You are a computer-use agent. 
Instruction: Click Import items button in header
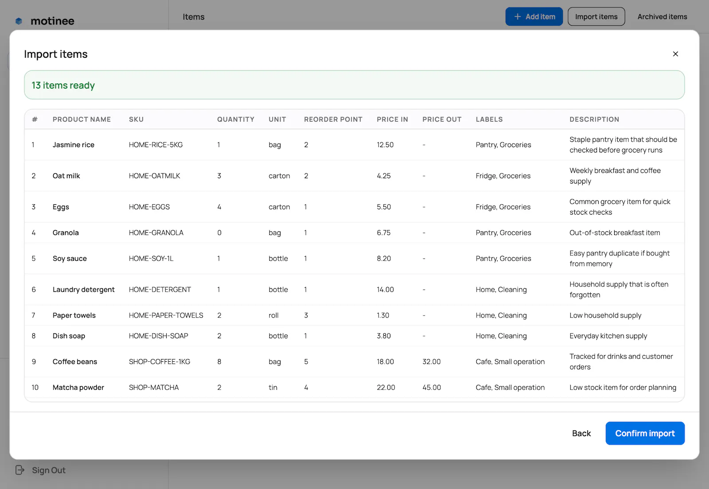pos(596,16)
